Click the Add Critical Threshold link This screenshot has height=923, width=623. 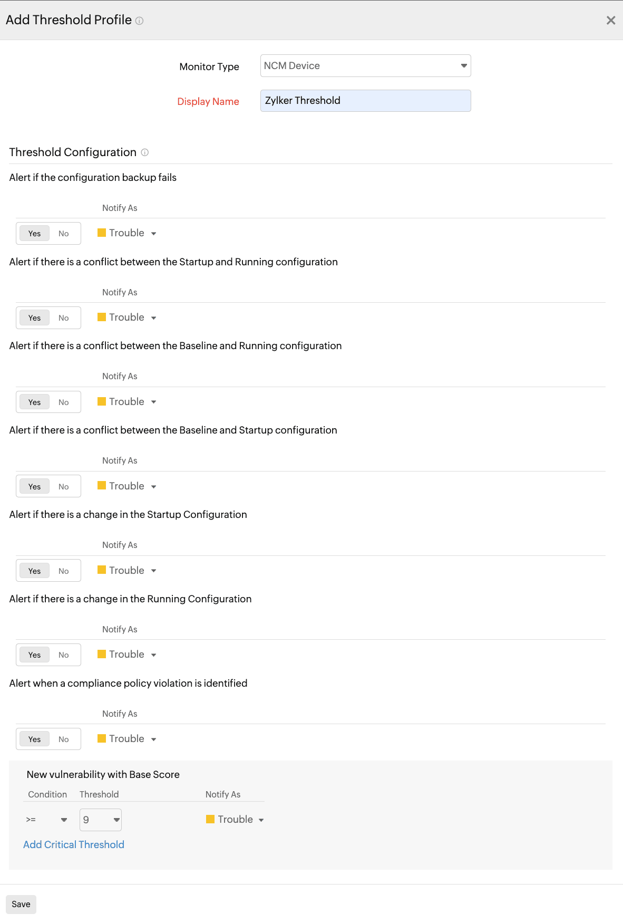73,844
